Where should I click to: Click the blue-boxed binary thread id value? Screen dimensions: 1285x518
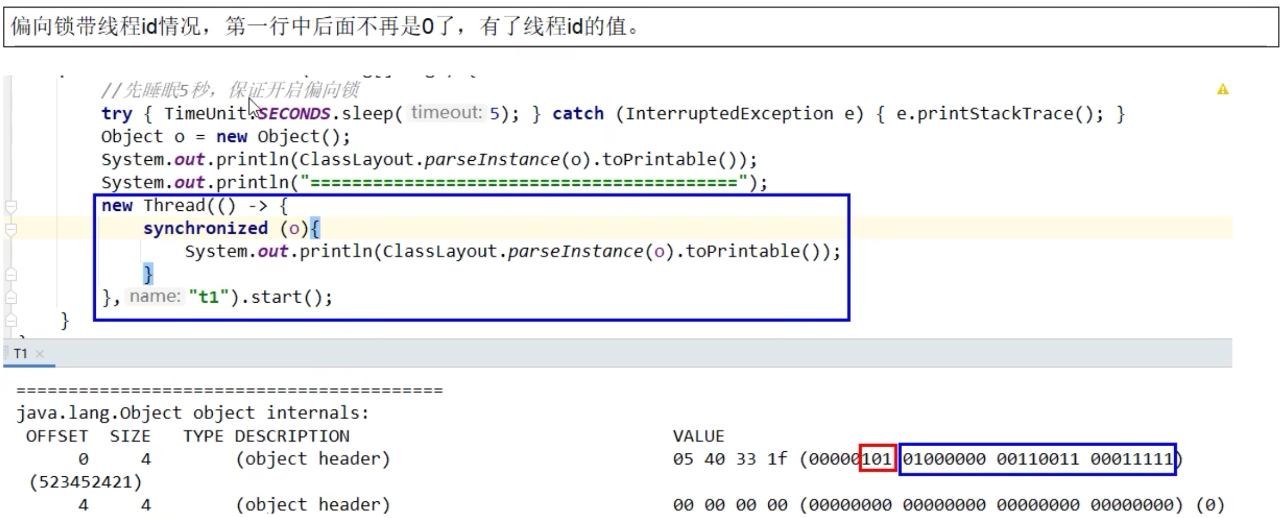coord(1037,459)
